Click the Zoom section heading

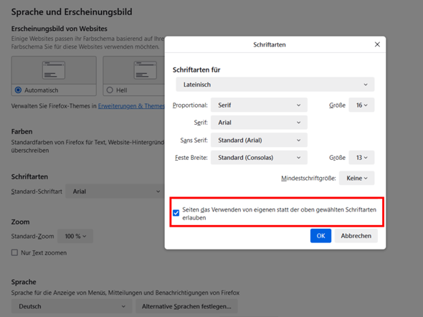[x=20, y=222]
